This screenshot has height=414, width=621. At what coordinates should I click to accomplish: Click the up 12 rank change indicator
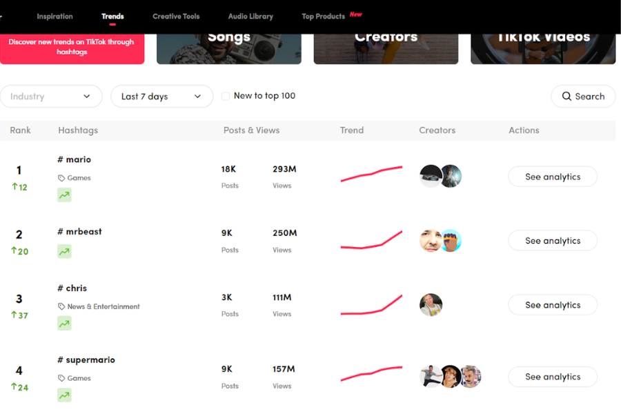(x=19, y=187)
